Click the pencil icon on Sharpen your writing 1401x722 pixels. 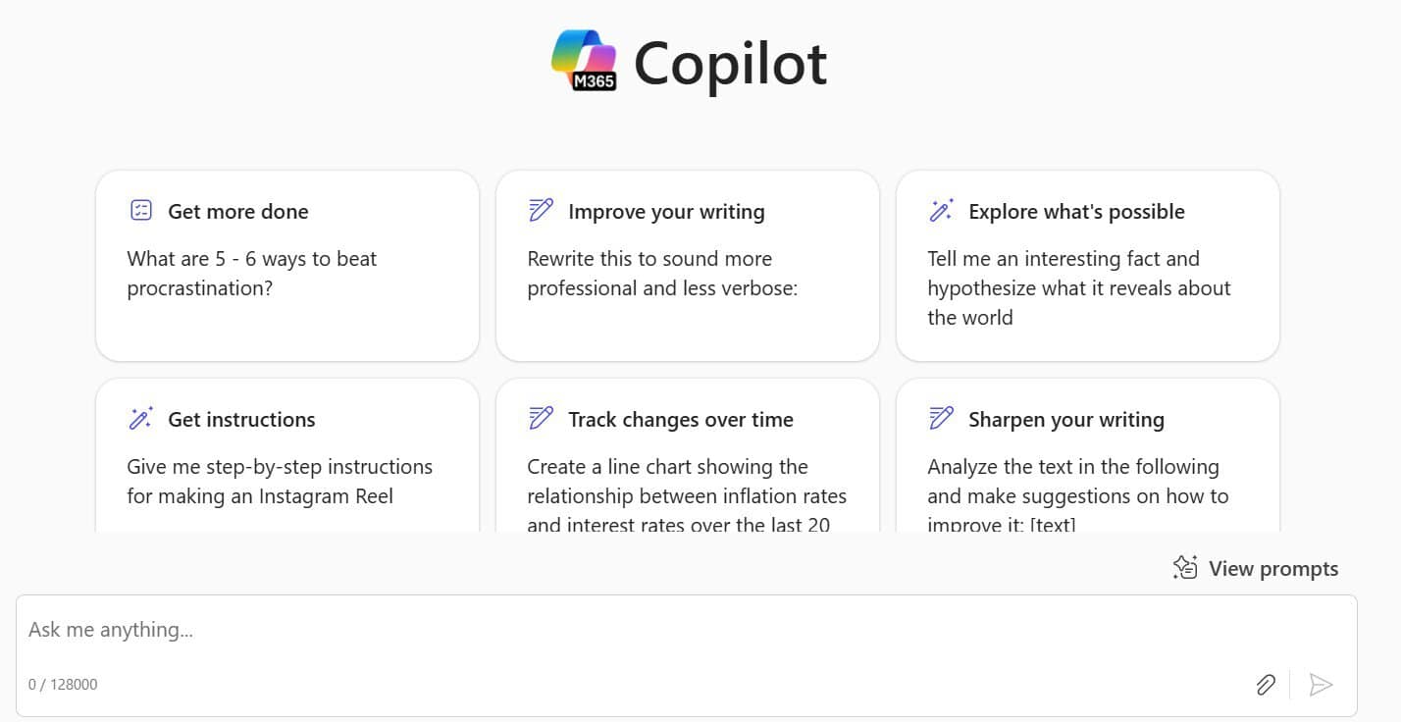tap(941, 417)
